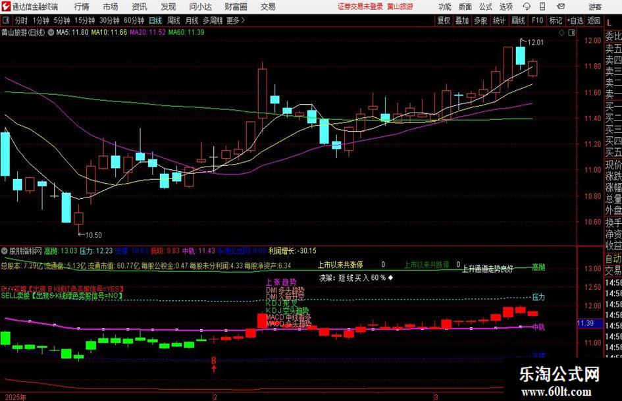Select the 月线 monthly chart tab
The width and height of the screenshot is (622, 401).
click(192, 20)
